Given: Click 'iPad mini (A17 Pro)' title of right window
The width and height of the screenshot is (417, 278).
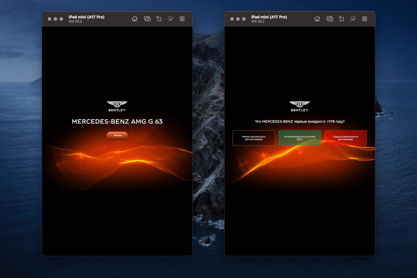Looking at the screenshot, I should (x=269, y=17).
